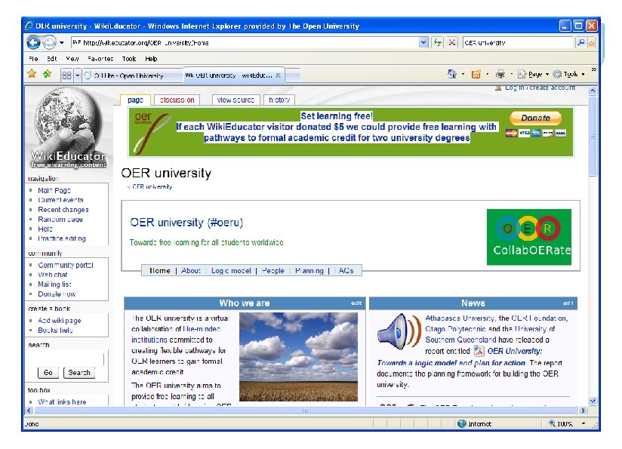Screen dimensions: 622x449
Task: Click the search box containing OER university
Action: tap(518, 42)
